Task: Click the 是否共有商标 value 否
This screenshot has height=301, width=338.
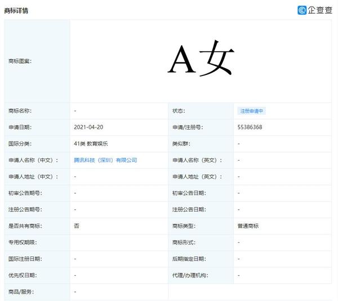Action: 77,226
